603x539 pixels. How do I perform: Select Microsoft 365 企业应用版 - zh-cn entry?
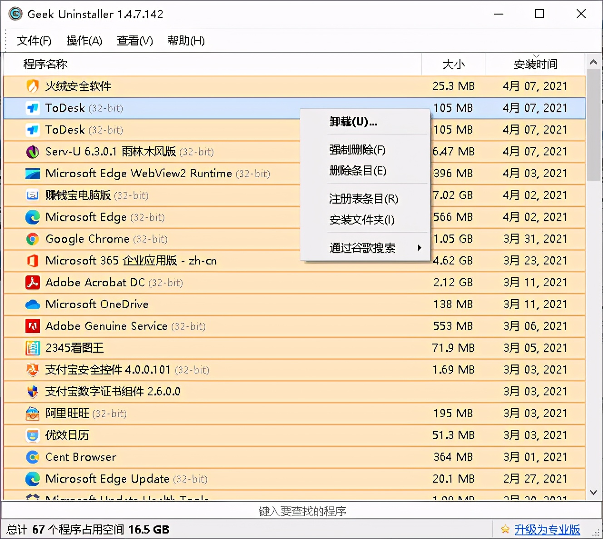pyautogui.click(x=131, y=260)
